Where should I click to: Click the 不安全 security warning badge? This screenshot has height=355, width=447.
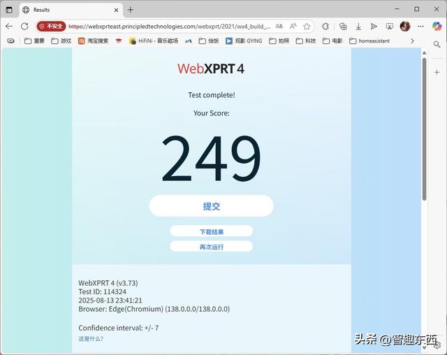click(x=51, y=27)
